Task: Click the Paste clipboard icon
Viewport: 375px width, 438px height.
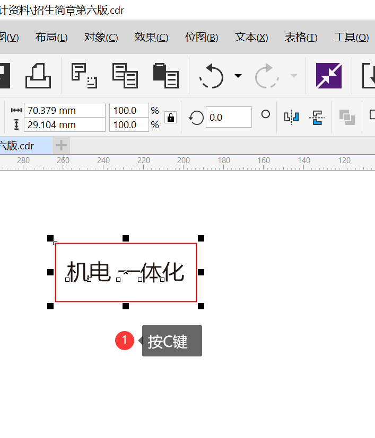Action: pos(166,76)
